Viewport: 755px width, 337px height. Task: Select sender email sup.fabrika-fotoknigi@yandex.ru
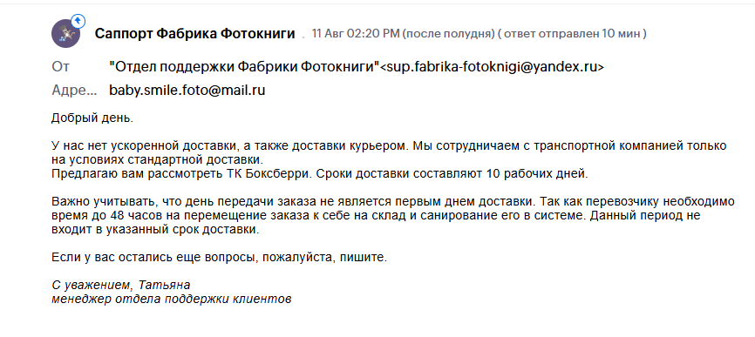pyautogui.click(x=492, y=67)
